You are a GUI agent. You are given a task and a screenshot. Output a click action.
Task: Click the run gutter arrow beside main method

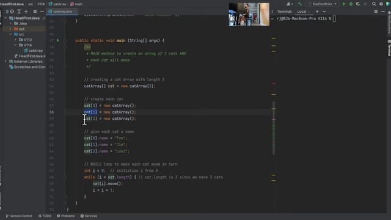[x=58, y=40]
